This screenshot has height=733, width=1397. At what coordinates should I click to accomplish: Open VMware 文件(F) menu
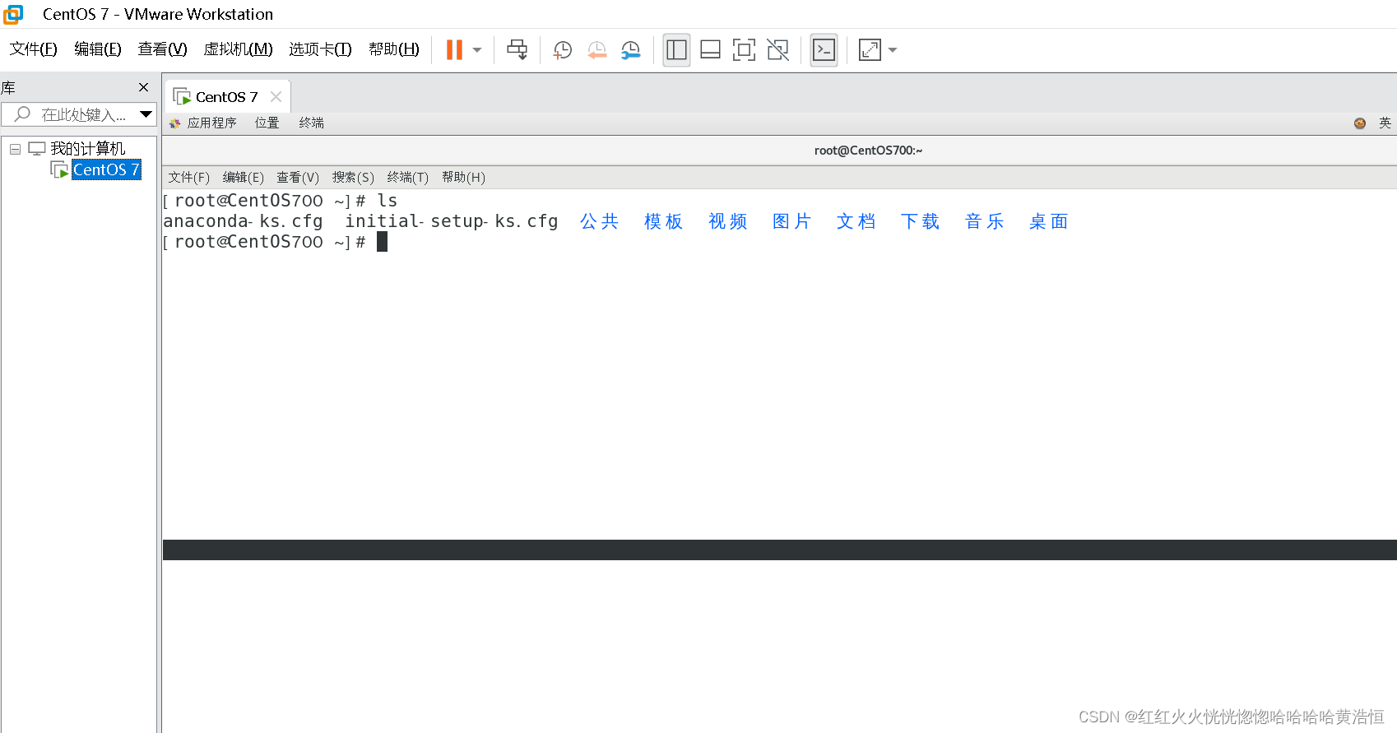[x=34, y=49]
